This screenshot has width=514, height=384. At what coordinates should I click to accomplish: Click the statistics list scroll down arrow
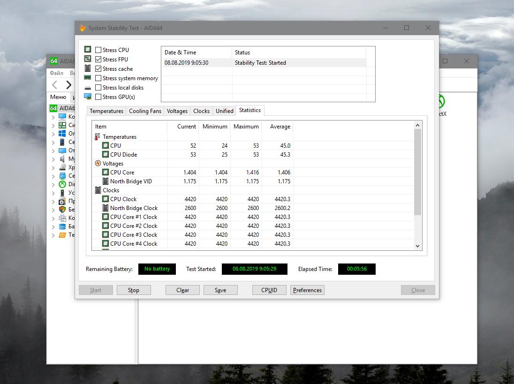(418, 246)
